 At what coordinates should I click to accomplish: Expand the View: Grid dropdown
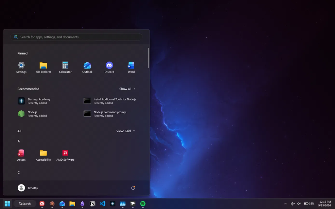(x=126, y=131)
